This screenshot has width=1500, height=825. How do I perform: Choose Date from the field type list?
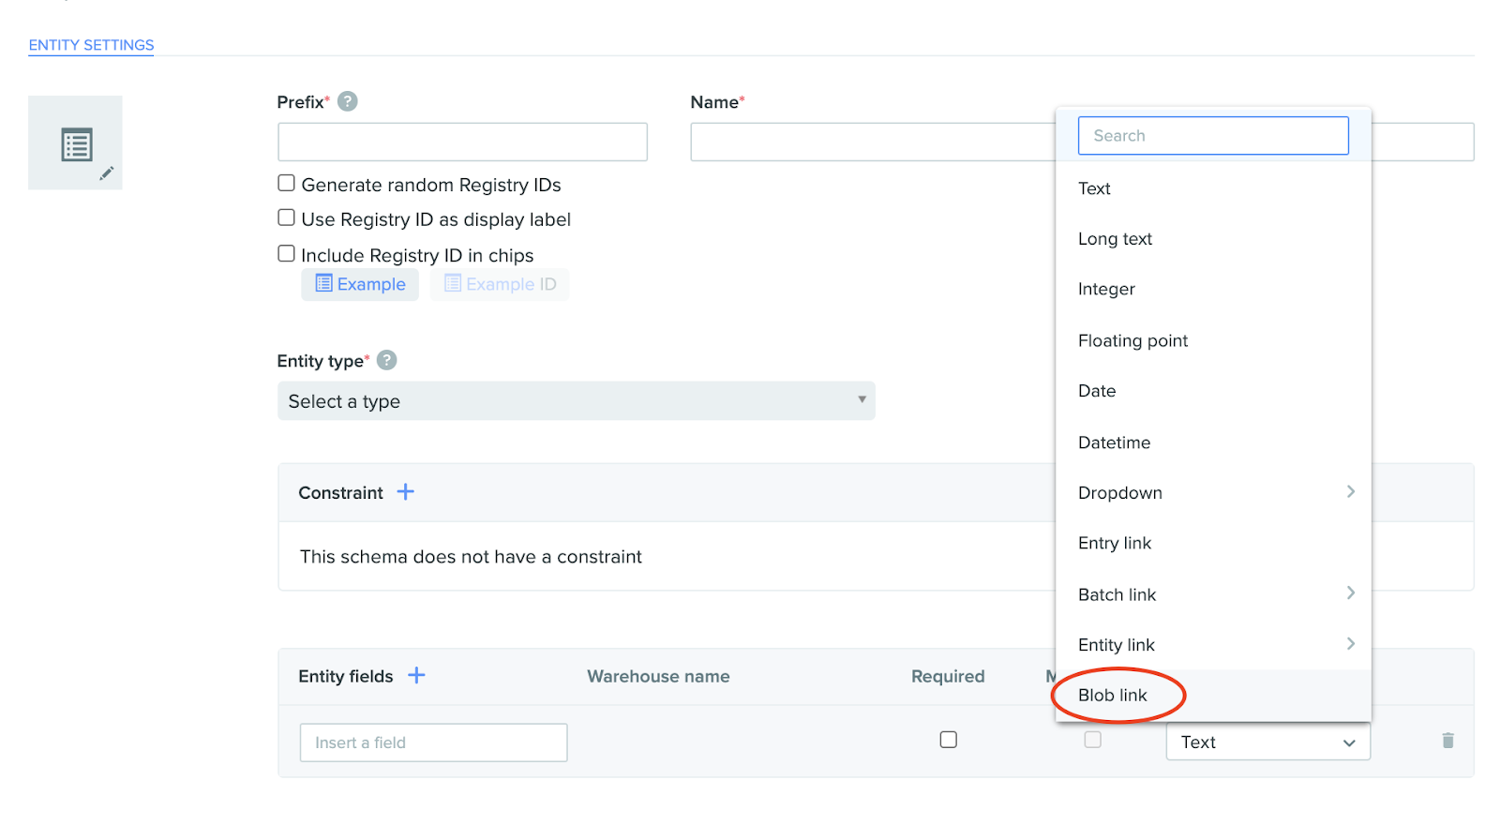[x=1213, y=391]
